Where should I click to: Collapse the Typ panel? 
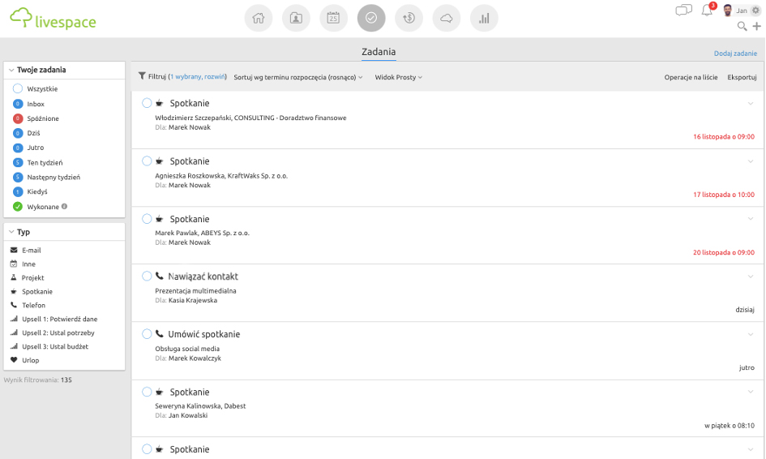(x=11, y=232)
